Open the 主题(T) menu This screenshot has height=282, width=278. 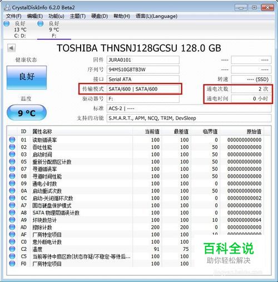tap(78, 16)
